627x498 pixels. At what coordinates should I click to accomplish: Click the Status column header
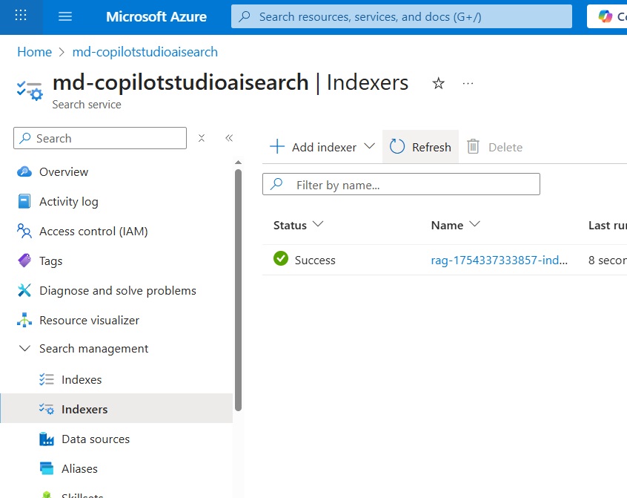[x=290, y=225]
